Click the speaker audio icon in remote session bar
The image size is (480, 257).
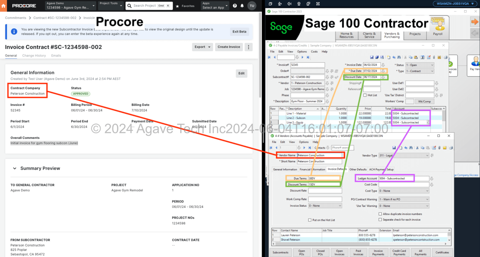(x=289, y=4)
